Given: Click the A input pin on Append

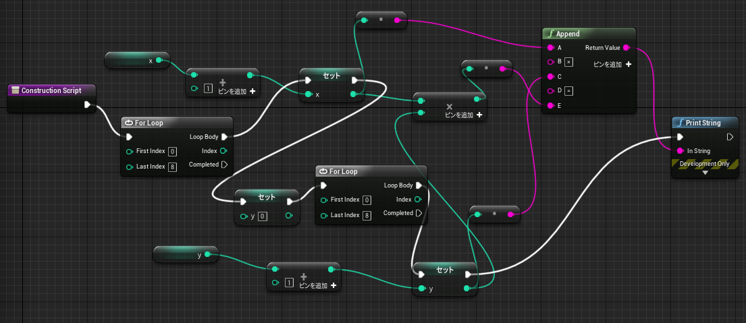Looking at the screenshot, I should (550, 47).
